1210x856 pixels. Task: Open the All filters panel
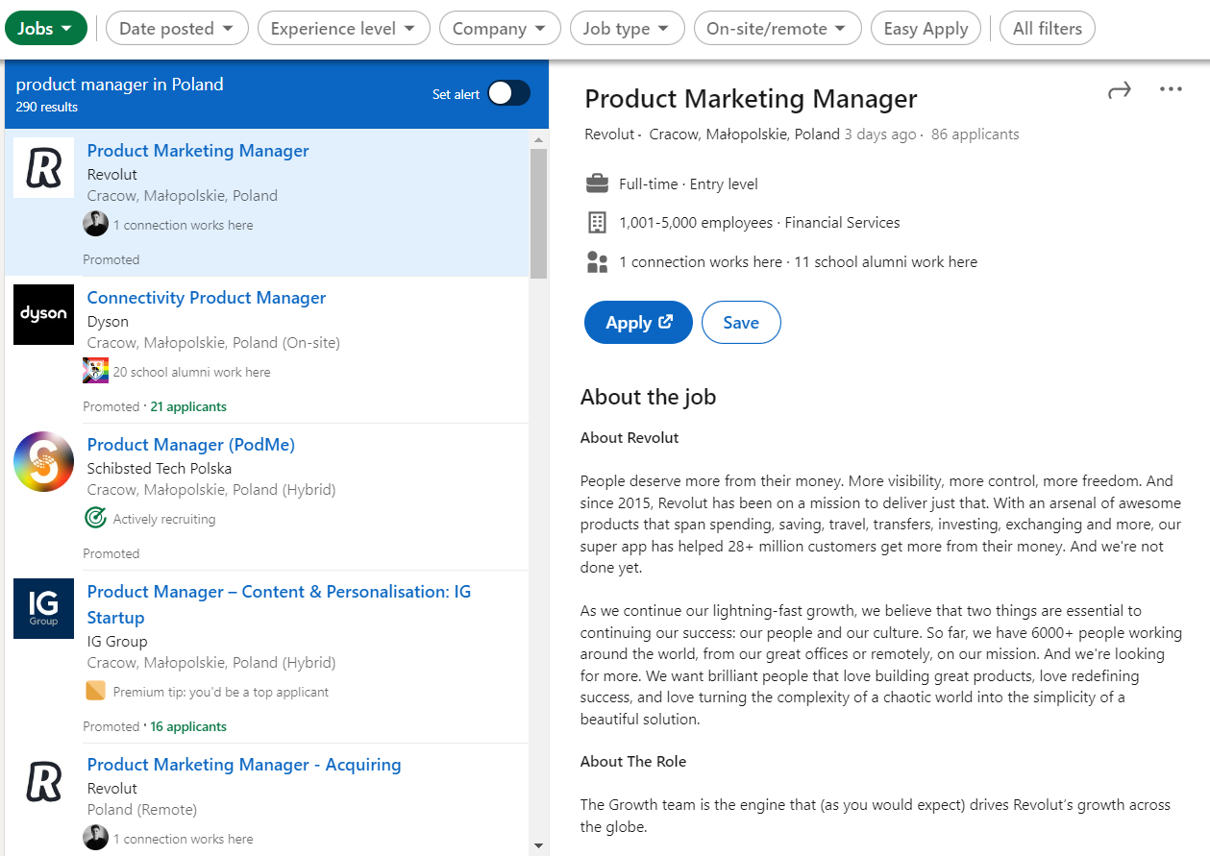1047,29
